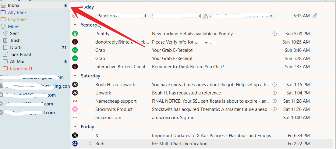336x149 pixels.
Task: Click the X logo avatar on Friday's email
Action: [x=75, y=136]
